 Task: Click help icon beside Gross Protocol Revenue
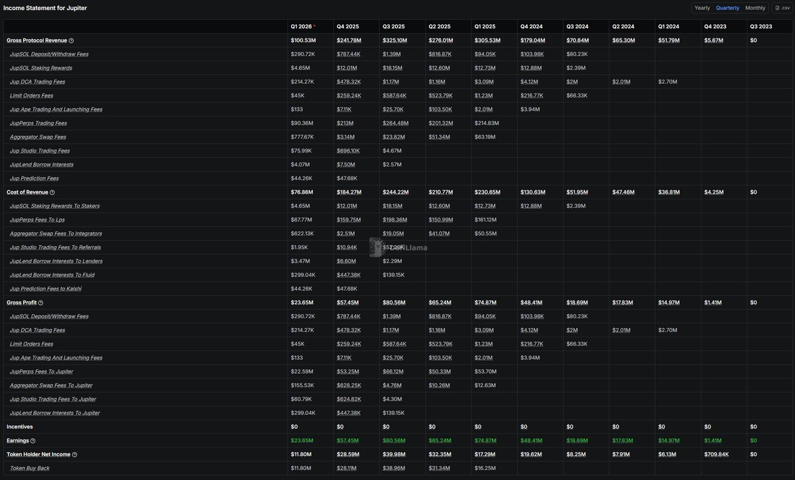72,40
